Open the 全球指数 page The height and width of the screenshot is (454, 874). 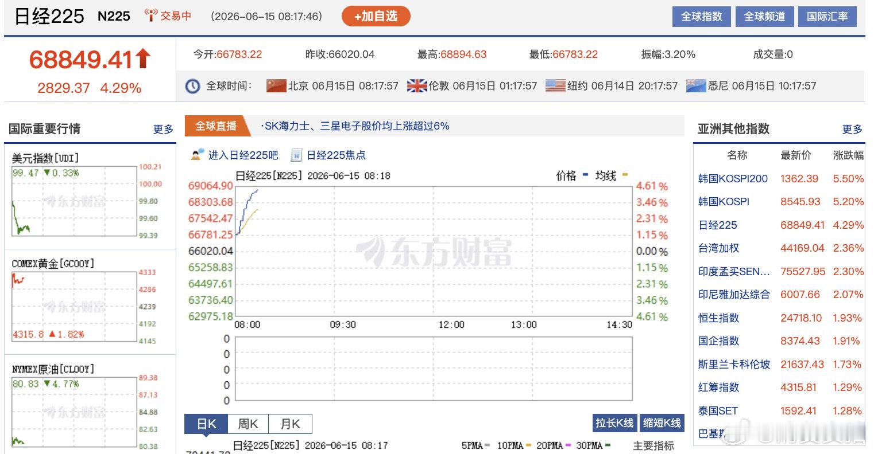701,17
